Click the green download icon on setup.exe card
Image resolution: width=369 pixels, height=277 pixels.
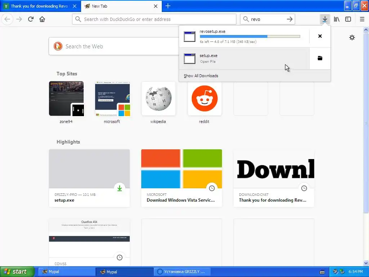(120, 188)
